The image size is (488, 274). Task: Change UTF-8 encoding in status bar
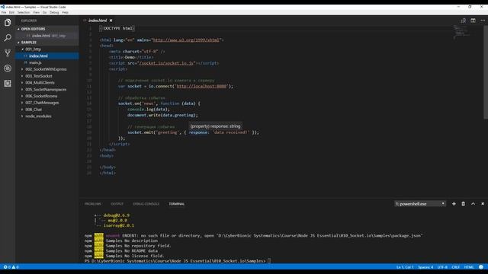click(x=442, y=267)
